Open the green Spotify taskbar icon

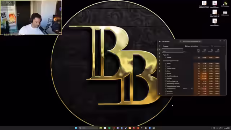109,128
